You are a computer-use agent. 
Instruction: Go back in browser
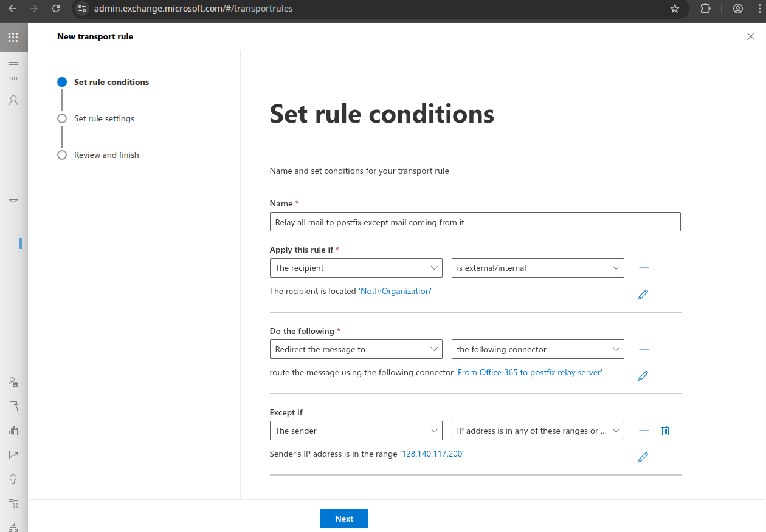12,9
